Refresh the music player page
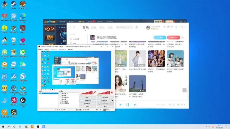The height and width of the screenshot is (129, 230). click(74, 27)
